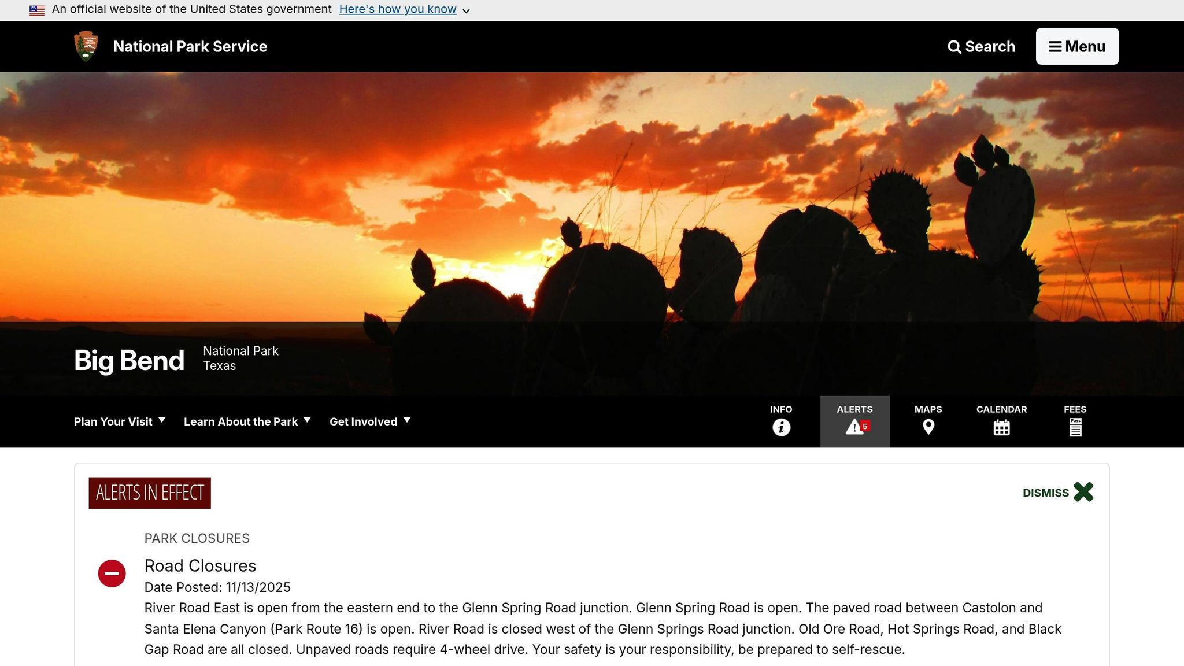Click the US flag icon in the banner

[x=37, y=10]
